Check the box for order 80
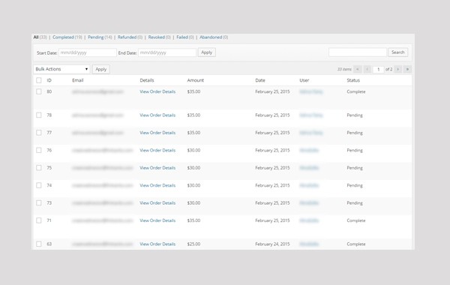The image size is (450, 285). (x=39, y=91)
